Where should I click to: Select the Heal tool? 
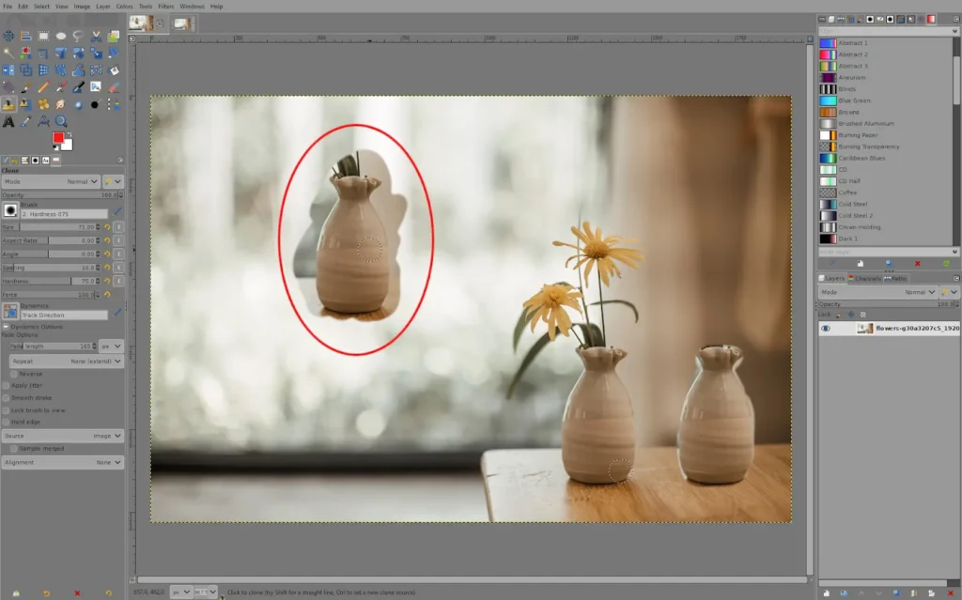pos(43,104)
